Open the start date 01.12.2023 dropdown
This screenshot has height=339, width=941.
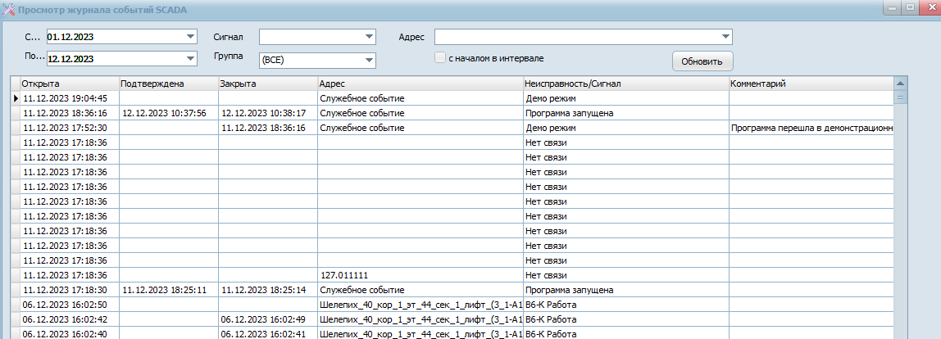tap(190, 36)
